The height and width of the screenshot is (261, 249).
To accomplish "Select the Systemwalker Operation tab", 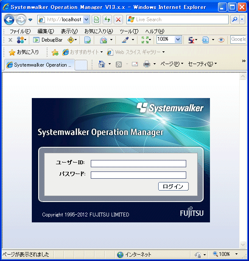I will (x=39, y=65).
